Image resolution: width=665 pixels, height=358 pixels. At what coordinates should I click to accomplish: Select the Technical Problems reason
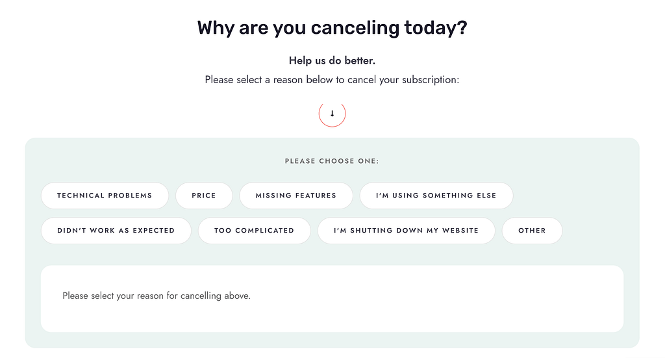(x=105, y=196)
